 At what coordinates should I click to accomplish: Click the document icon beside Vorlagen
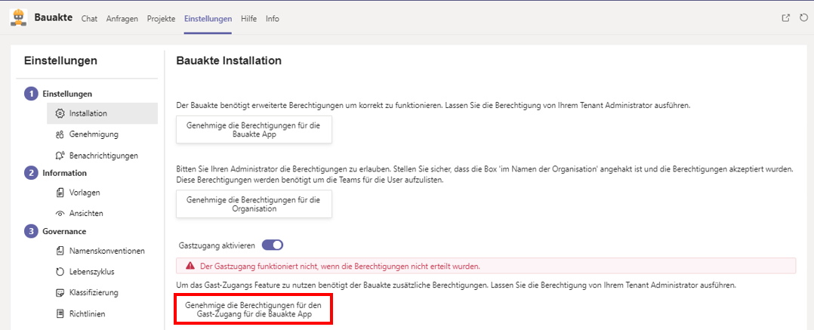pos(59,193)
